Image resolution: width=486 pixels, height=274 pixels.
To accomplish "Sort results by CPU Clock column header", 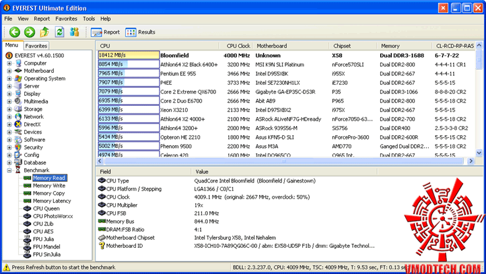I will [x=238, y=45].
